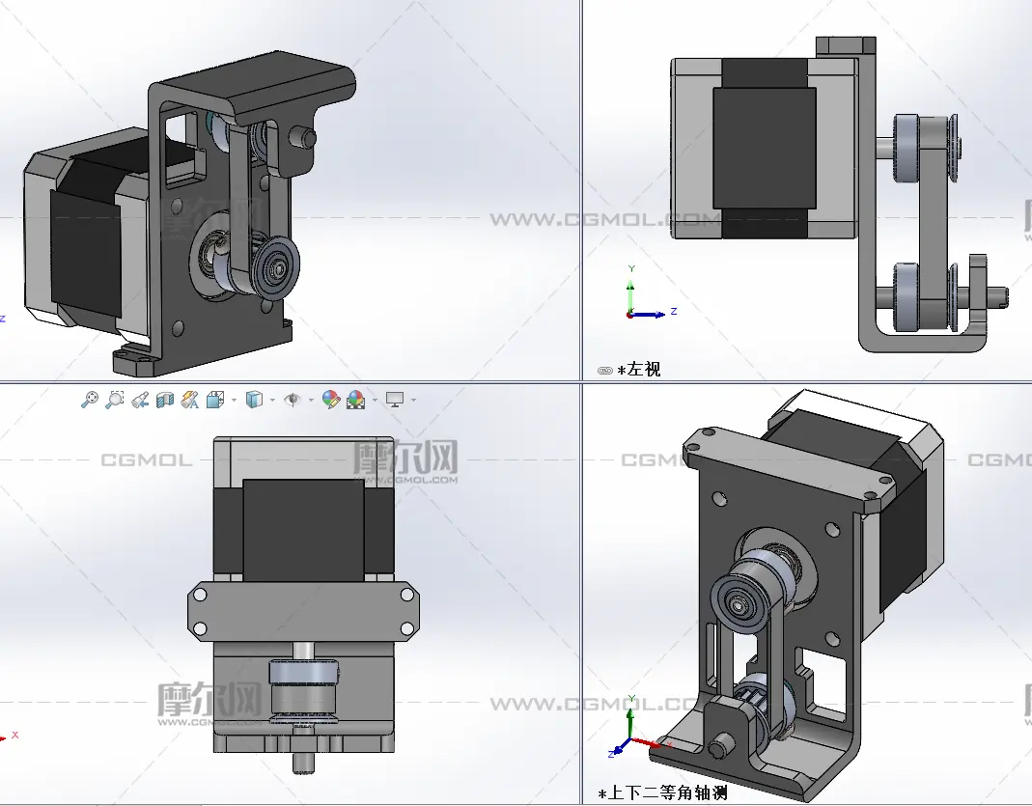
Task: Click the Display Style cube icon
Action: (254, 399)
